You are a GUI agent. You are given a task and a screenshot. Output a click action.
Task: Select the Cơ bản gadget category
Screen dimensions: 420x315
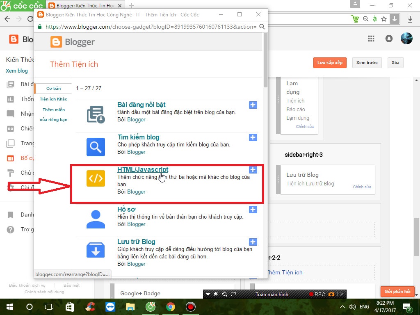53,89
